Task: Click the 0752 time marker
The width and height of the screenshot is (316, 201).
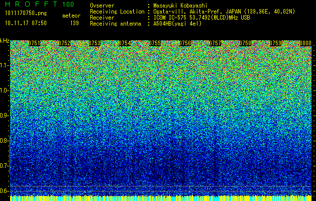Action: pyautogui.click(x=64, y=43)
